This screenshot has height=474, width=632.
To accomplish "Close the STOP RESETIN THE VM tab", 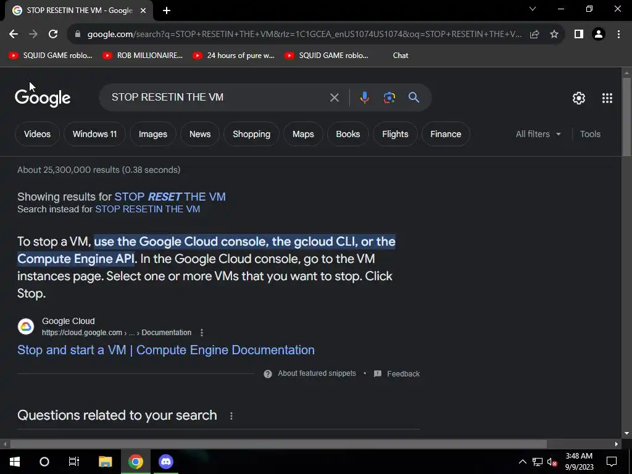I will point(143,10).
